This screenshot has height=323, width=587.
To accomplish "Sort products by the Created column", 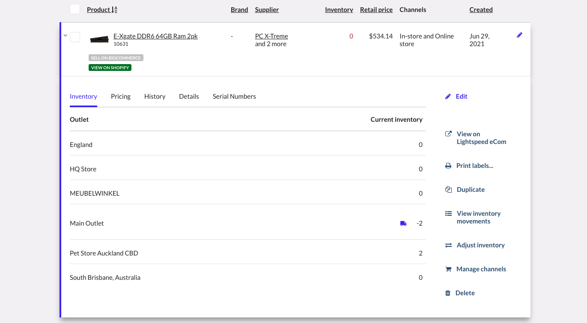I will [x=481, y=9].
